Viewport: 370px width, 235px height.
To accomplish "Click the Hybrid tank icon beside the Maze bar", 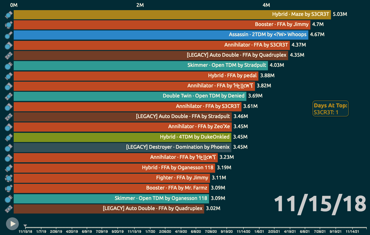I will [x=8, y=14].
